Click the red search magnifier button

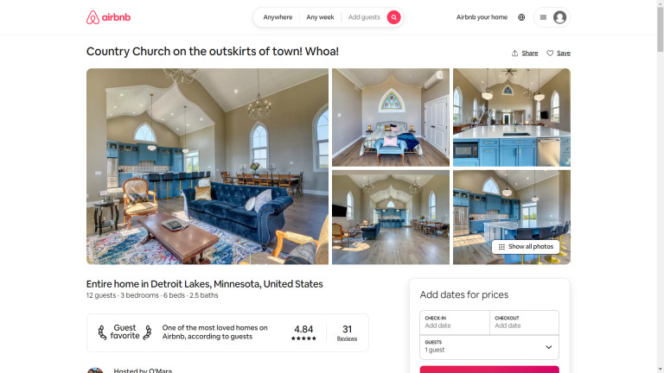click(x=393, y=17)
